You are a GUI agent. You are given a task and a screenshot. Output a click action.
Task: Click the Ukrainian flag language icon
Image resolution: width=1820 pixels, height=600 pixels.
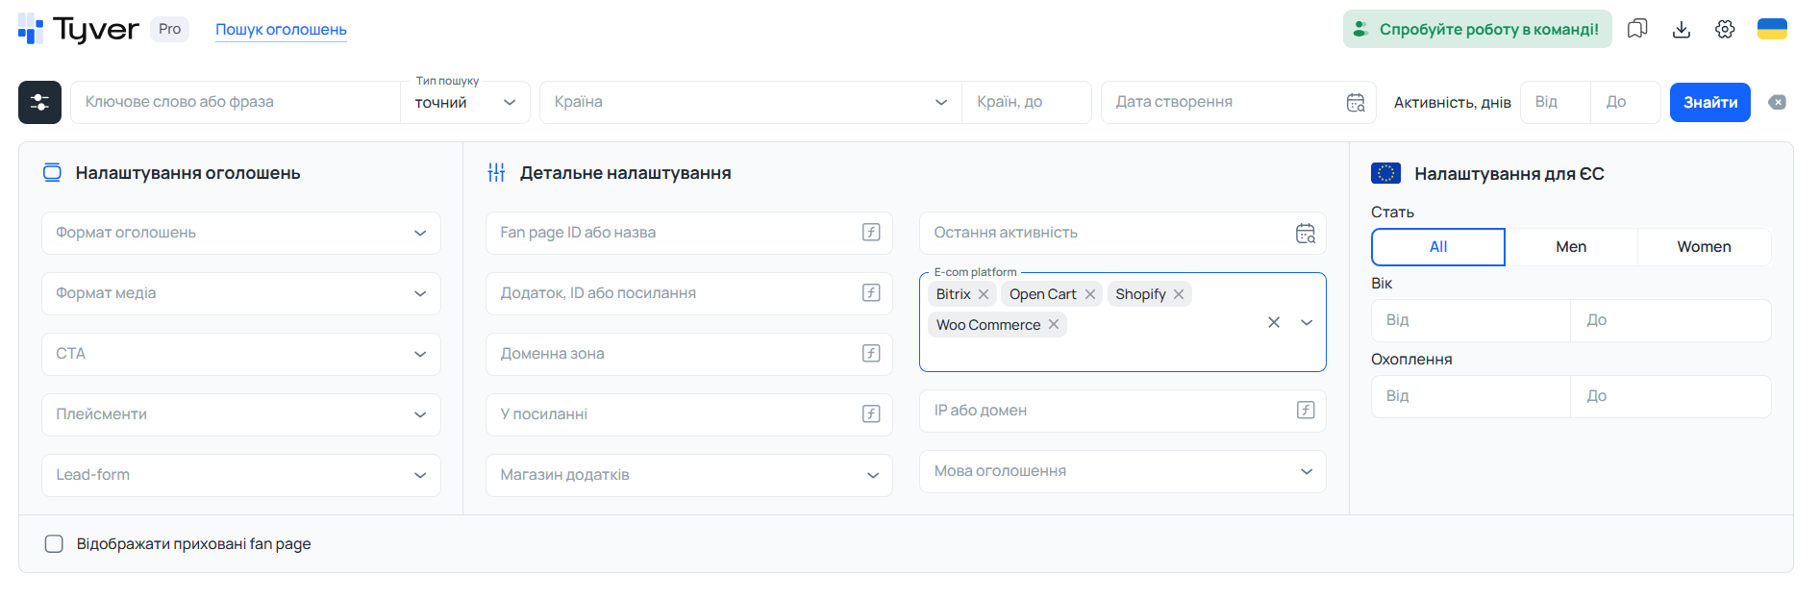(1772, 29)
